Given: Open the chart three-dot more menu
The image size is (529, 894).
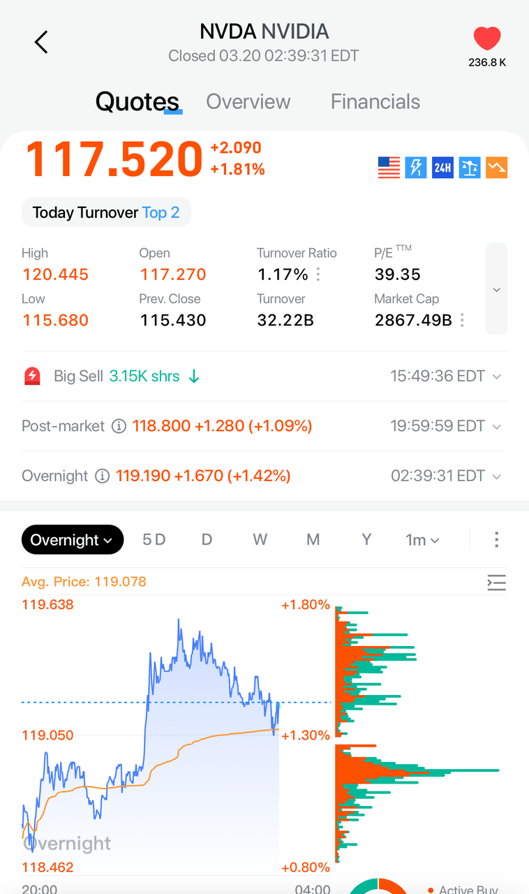Looking at the screenshot, I should (496, 539).
